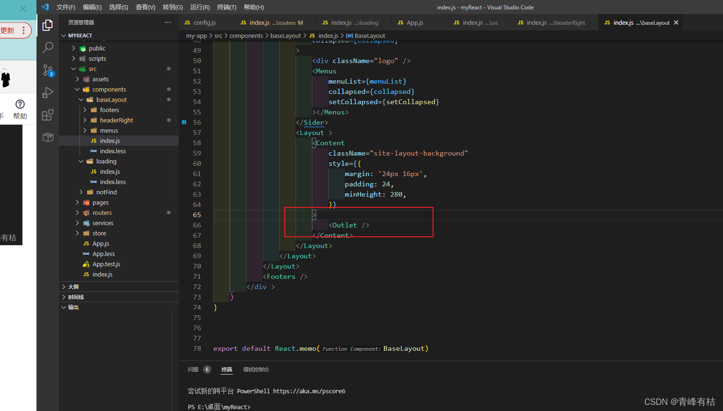
Task: Open the Run and Debug view
Action: click(x=48, y=92)
